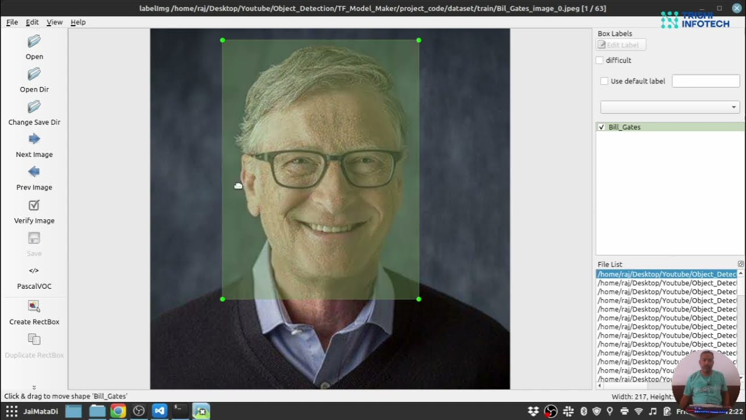
Task: Click the JaiMataDi menu label in taskbar
Action: tap(41, 411)
